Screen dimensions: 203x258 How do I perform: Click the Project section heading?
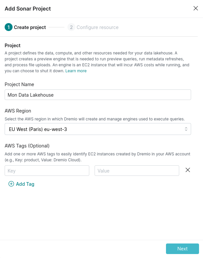13,46
